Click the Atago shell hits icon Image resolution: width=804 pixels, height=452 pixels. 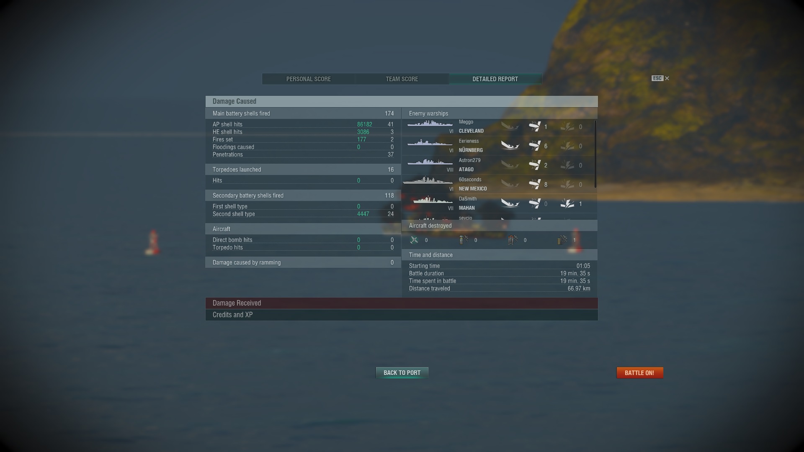535,165
